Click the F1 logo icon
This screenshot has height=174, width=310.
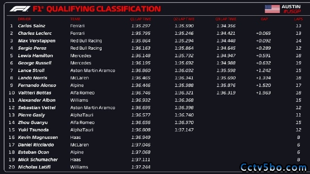[x=20, y=9]
